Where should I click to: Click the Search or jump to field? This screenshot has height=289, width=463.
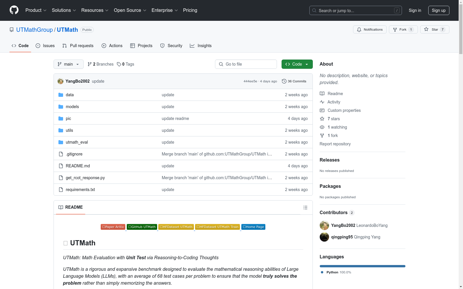(x=356, y=10)
